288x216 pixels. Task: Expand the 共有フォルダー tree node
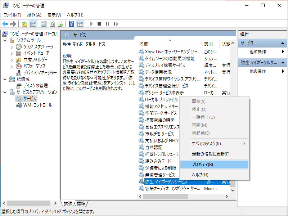point(12,60)
